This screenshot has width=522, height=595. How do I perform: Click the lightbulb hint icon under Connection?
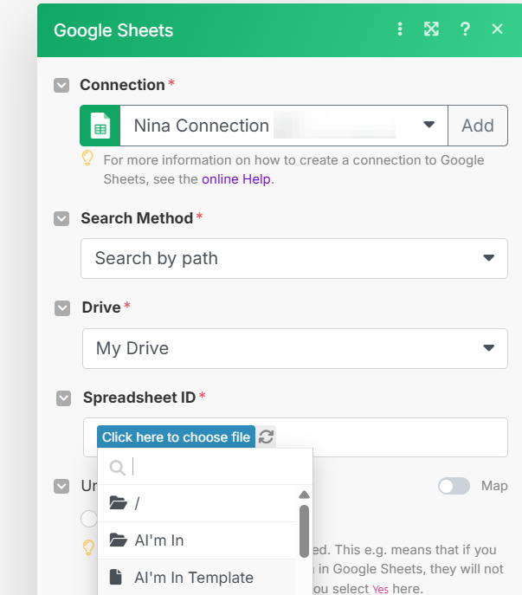coord(87,158)
